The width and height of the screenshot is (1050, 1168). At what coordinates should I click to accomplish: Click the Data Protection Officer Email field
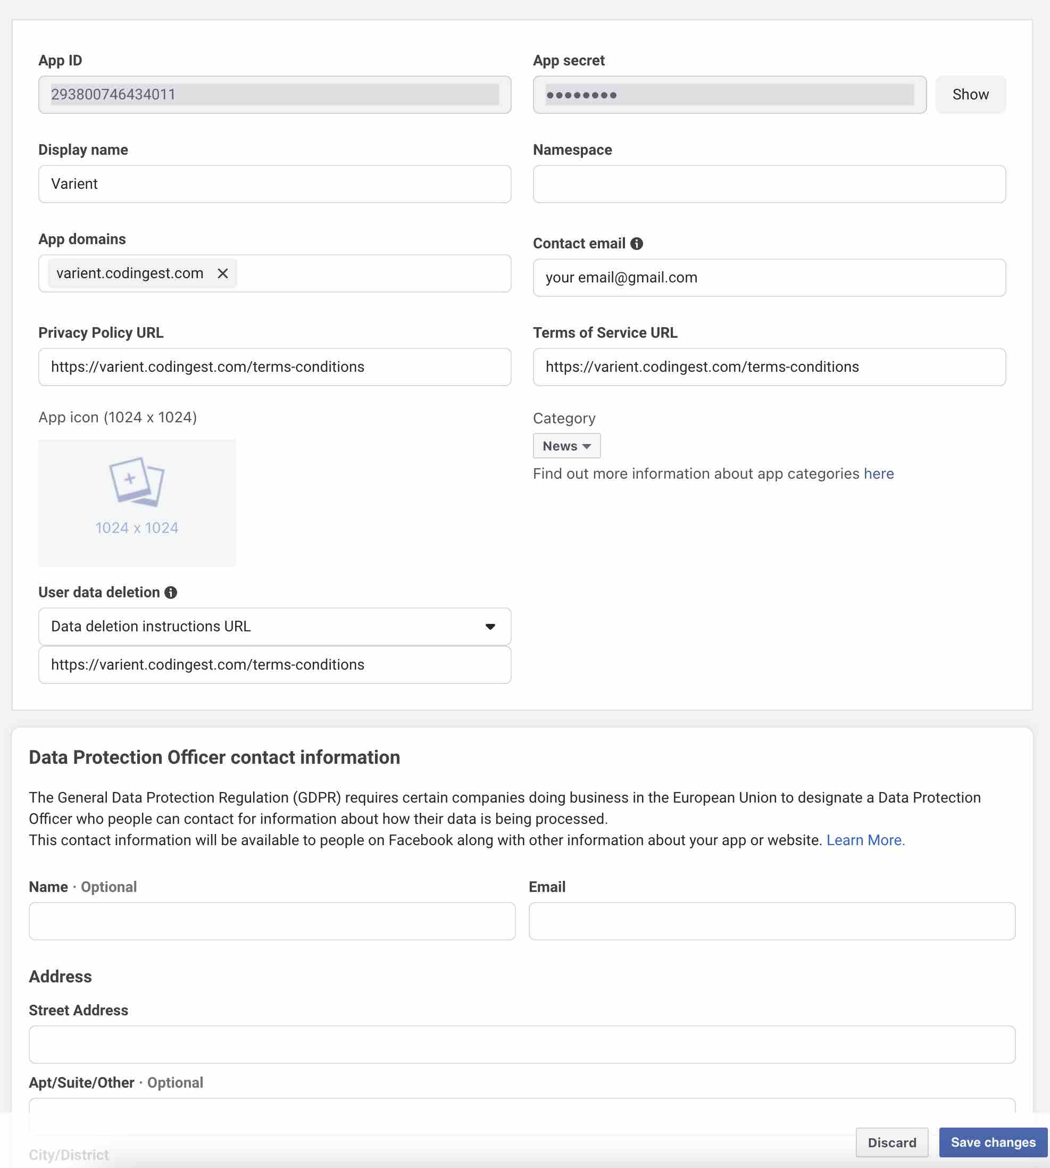click(771, 921)
